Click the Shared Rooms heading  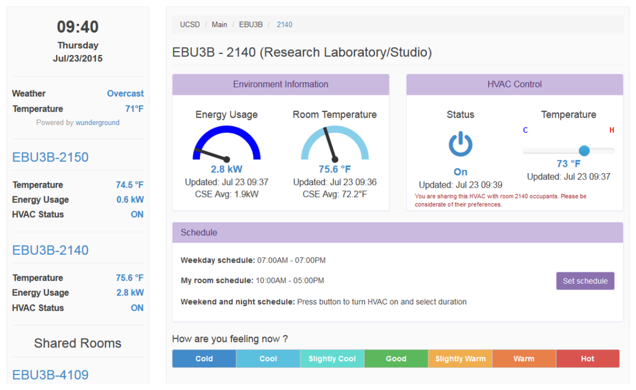point(78,343)
